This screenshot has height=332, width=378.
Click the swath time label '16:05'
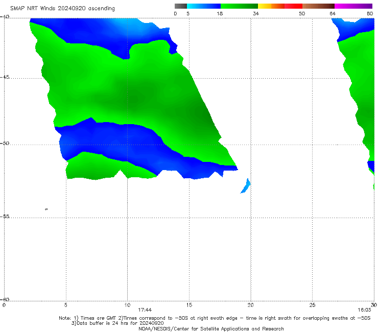pos(364,310)
